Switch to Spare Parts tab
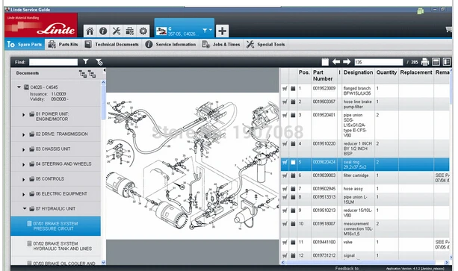Image resolution: width=458 pixels, height=271 pixels. pyautogui.click(x=25, y=44)
